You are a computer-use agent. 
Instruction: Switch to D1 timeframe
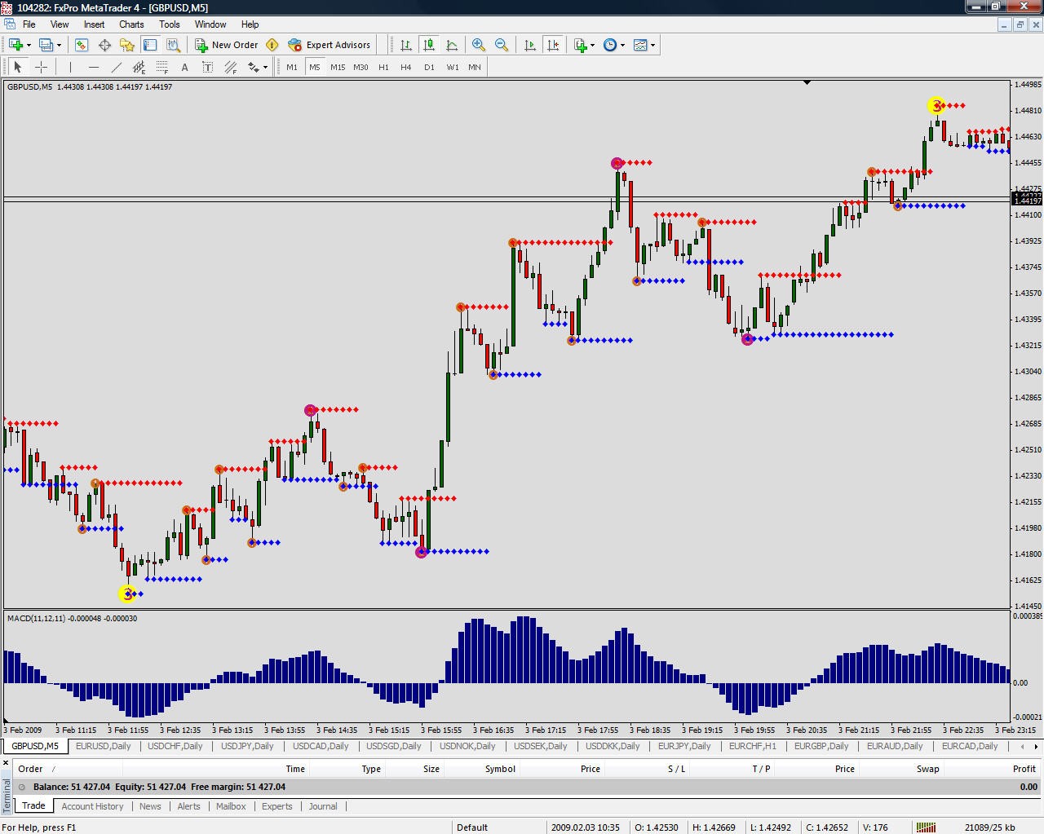[x=429, y=67]
